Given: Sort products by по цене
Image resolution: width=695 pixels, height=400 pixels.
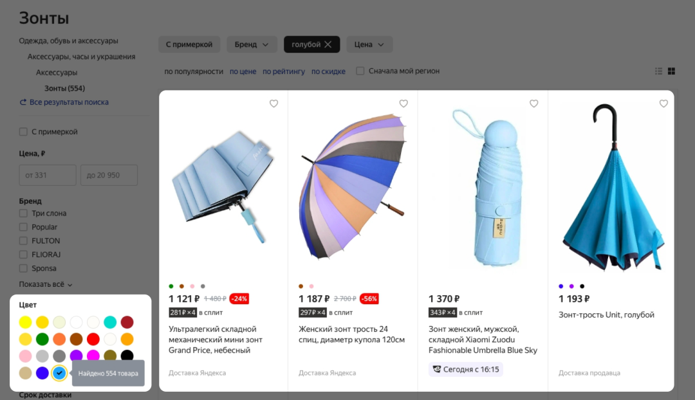Looking at the screenshot, I should point(243,71).
